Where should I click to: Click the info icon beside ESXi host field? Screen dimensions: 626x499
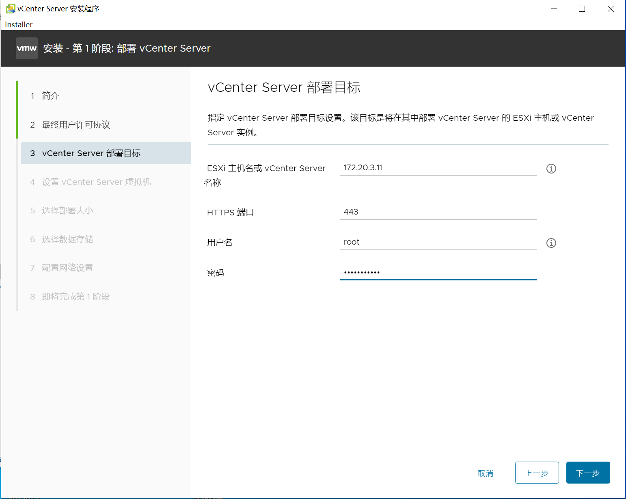(551, 169)
